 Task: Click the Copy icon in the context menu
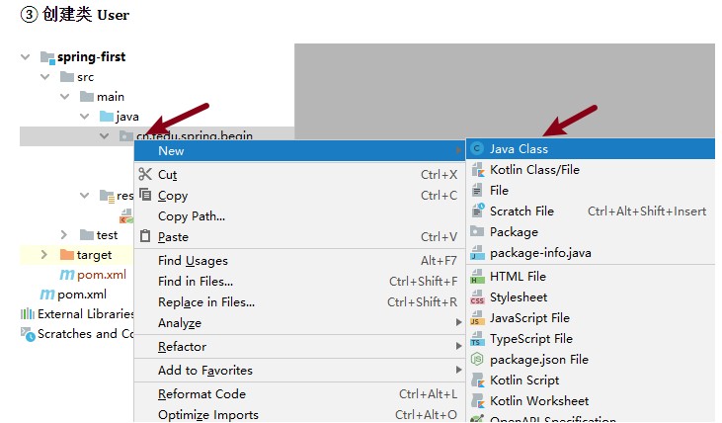tap(145, 194)
